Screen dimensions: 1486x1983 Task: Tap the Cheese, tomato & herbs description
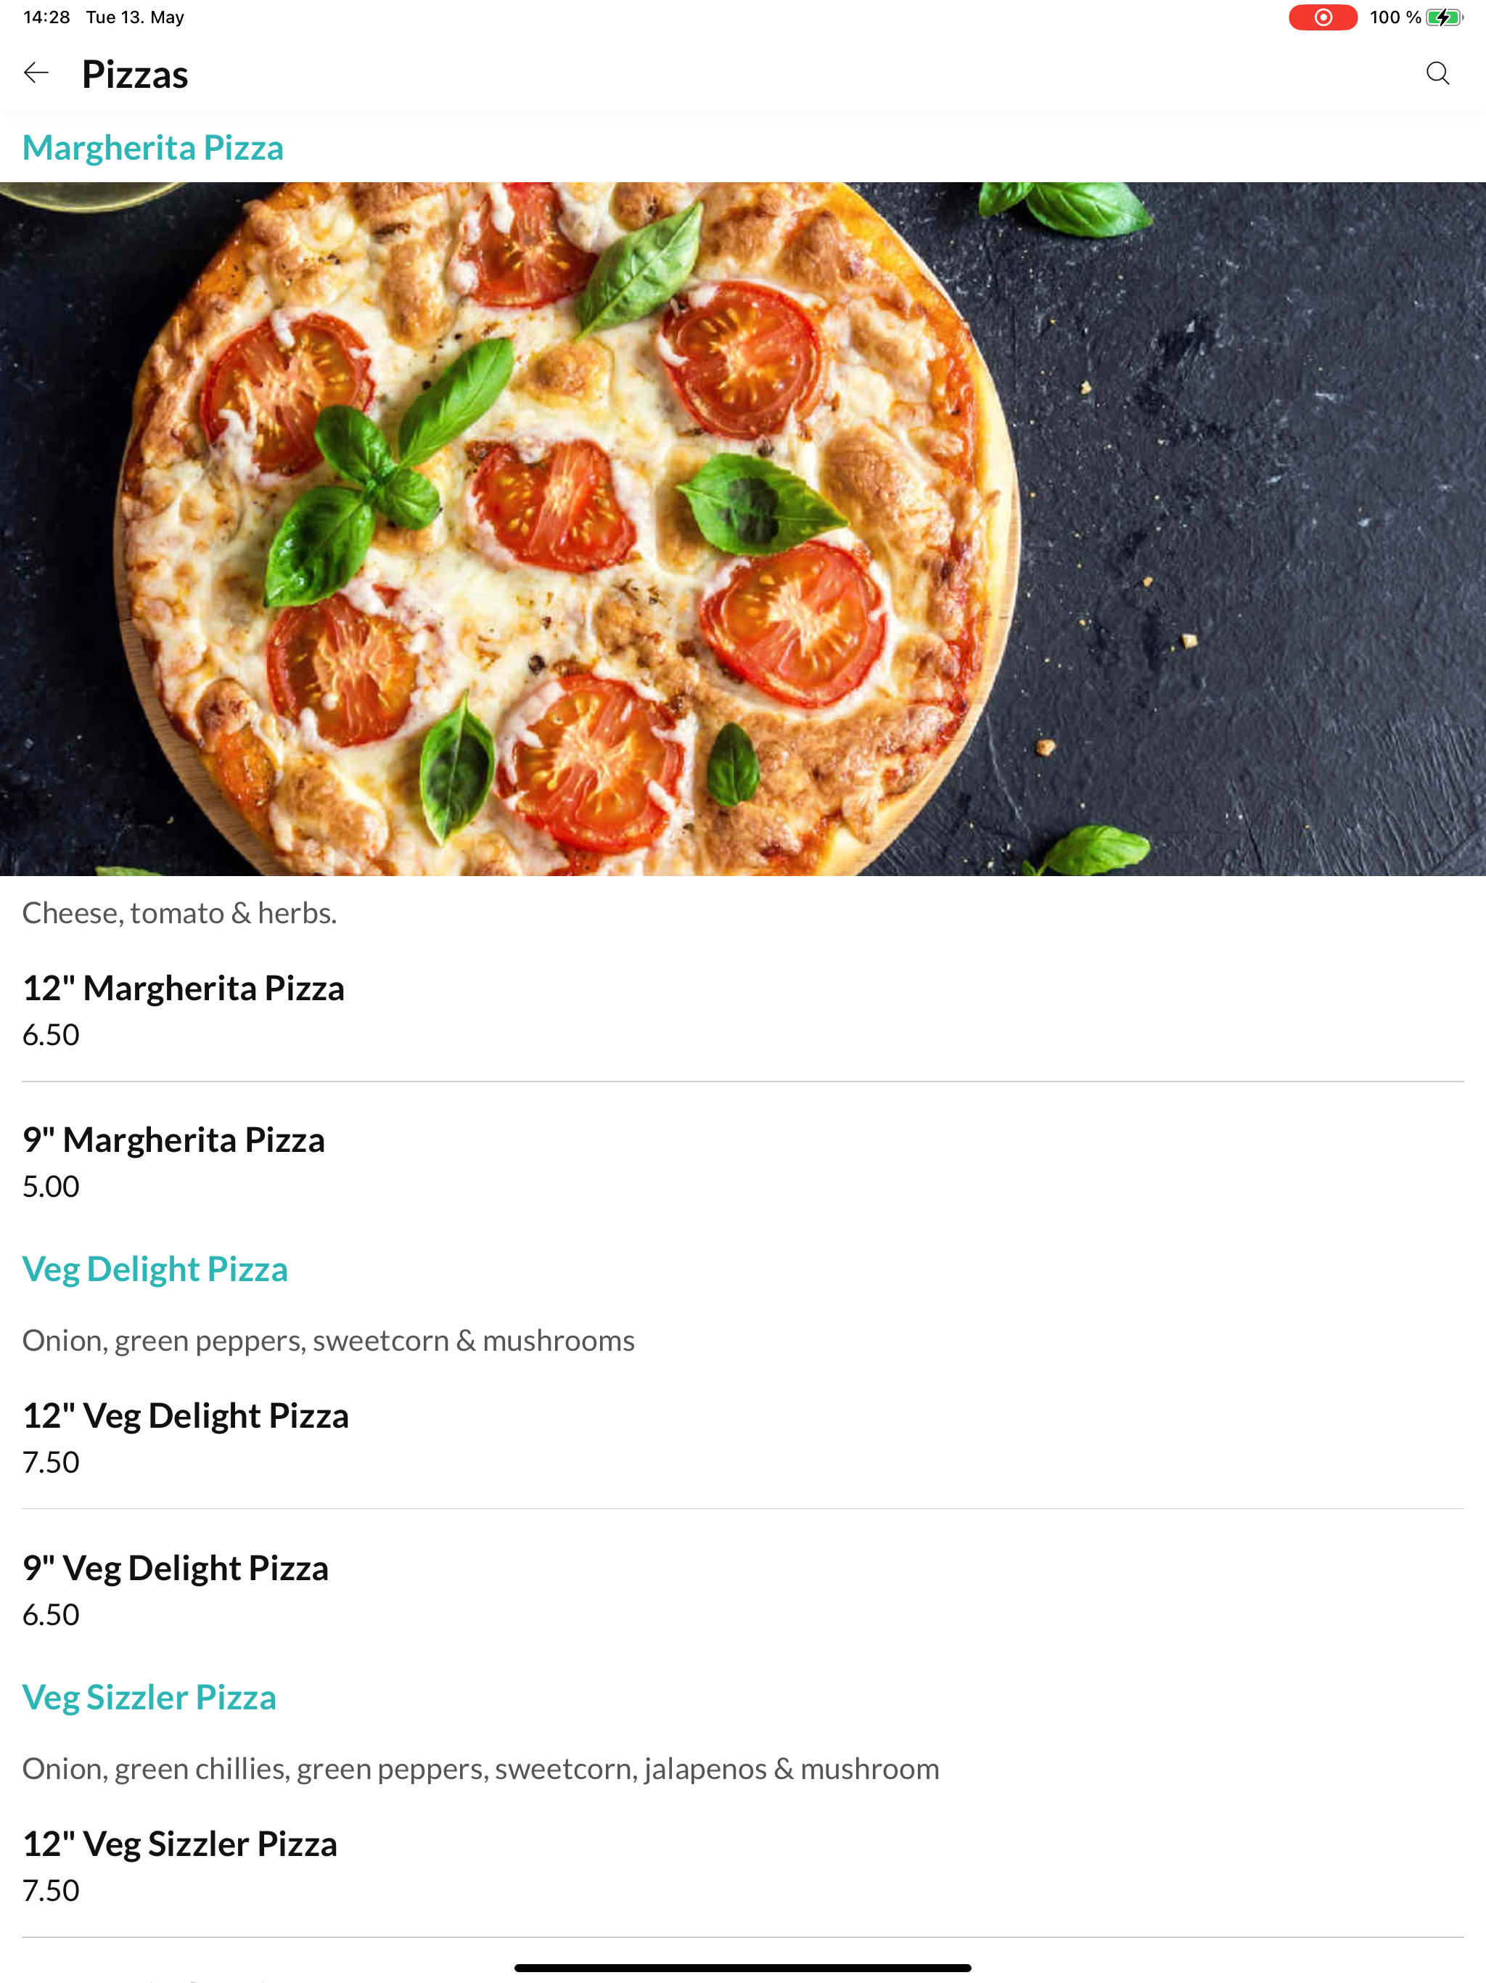179,912
